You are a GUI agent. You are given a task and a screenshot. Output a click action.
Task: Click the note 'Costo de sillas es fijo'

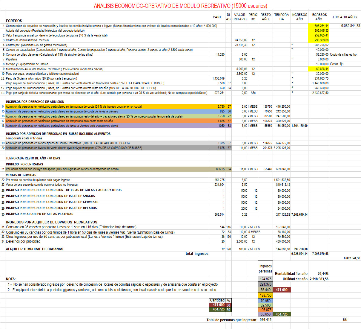[343, 54]
